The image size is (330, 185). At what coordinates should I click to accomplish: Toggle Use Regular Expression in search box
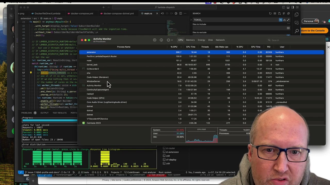288,20
